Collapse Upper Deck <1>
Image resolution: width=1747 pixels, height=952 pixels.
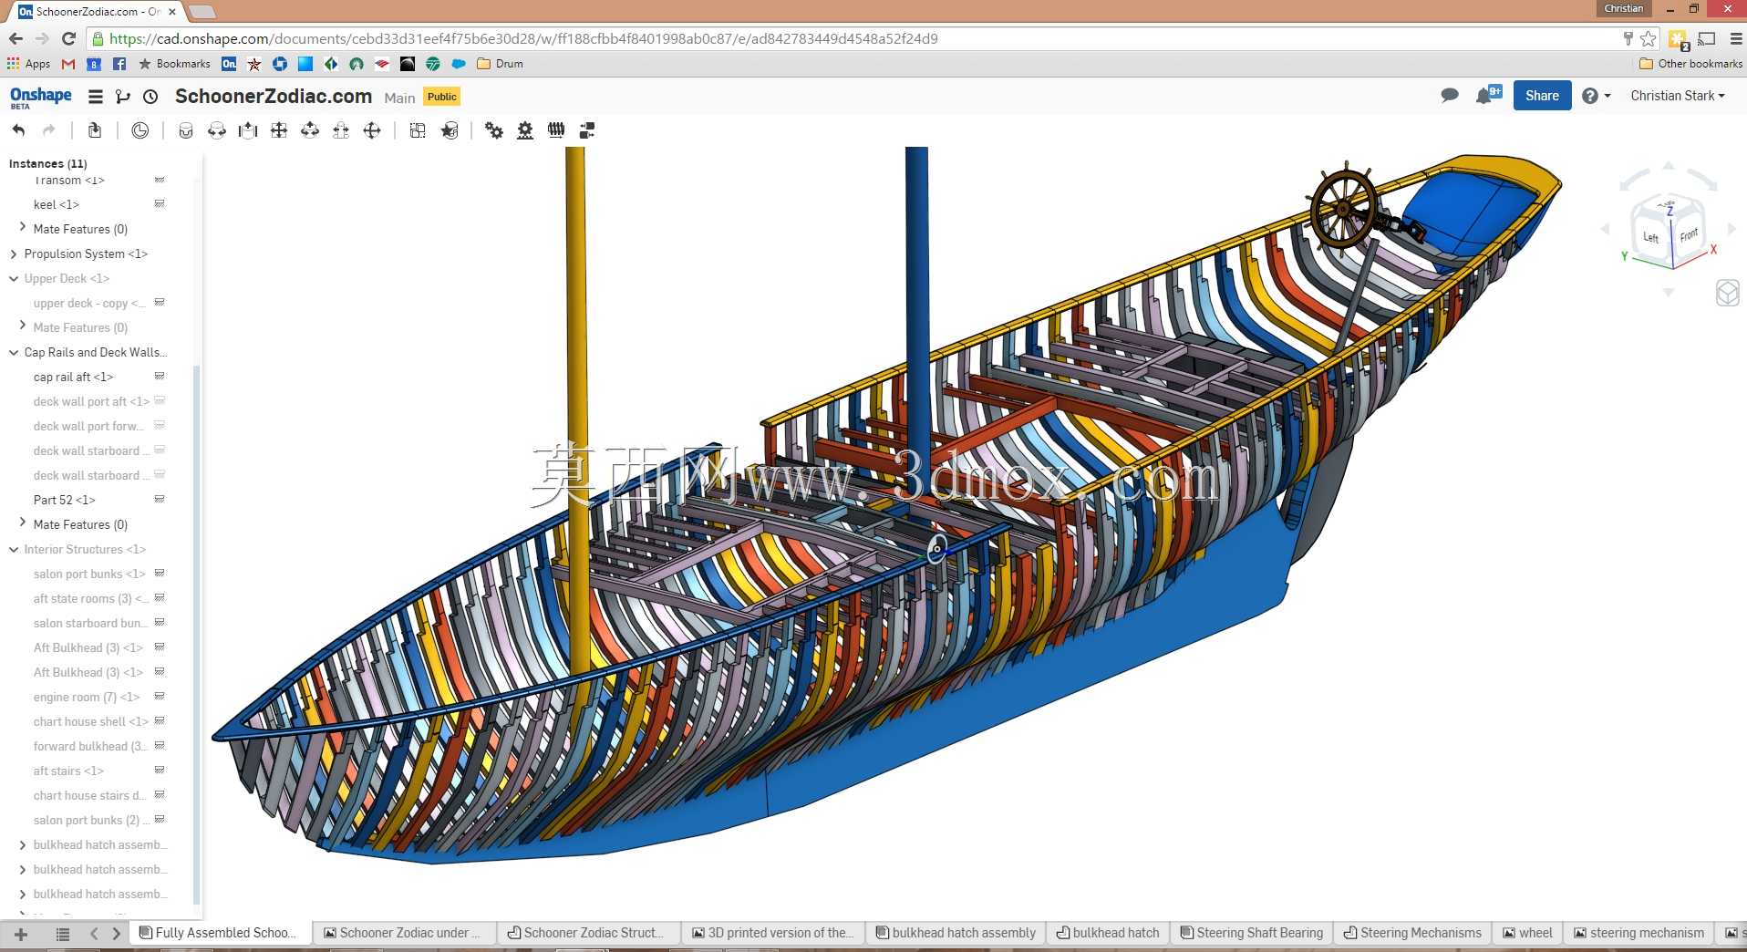pyautogui.click(x=14, y=279)
